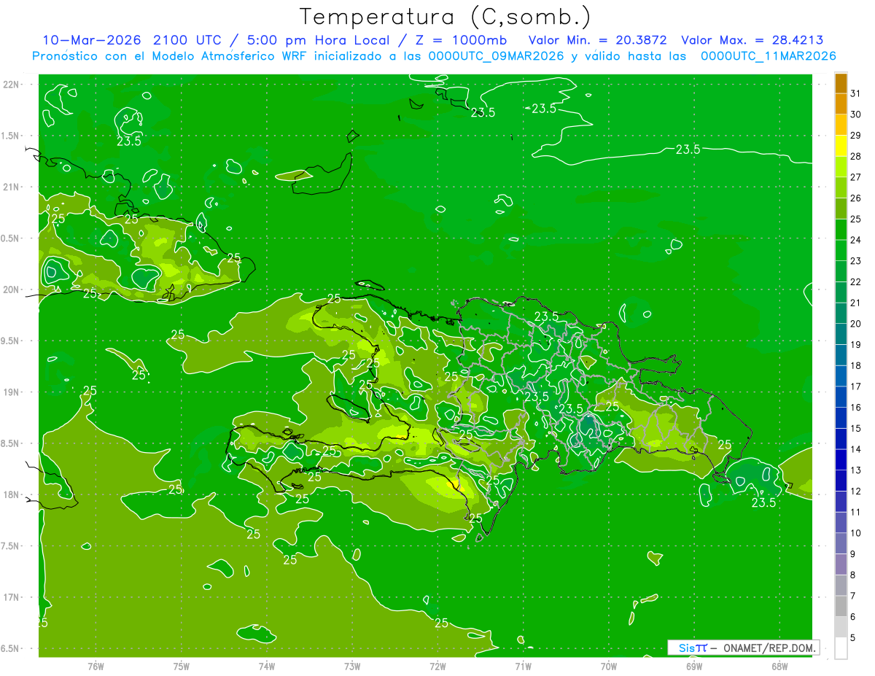Click the "10" value on the color scale
Image resolution: width=875 pixels, height=676 pixels.
tap(856, 533)
